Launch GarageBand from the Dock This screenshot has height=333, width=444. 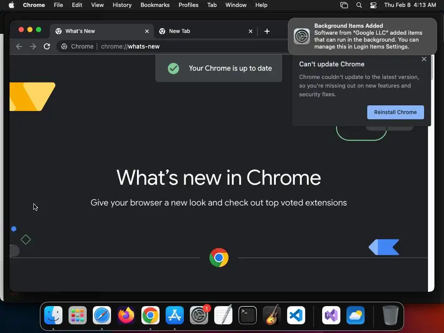[x=272, y=315]
